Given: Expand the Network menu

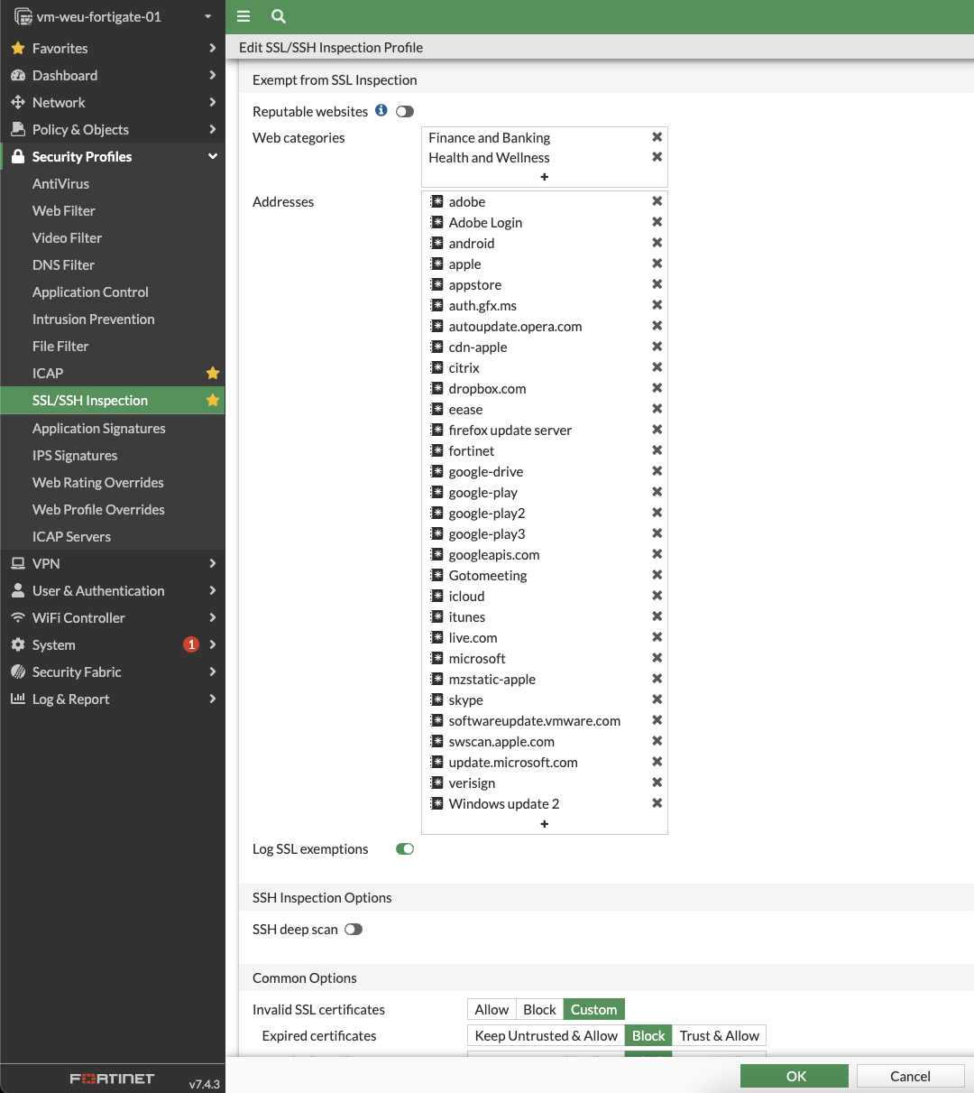Looking at the screenshot, I should (113, 102).
